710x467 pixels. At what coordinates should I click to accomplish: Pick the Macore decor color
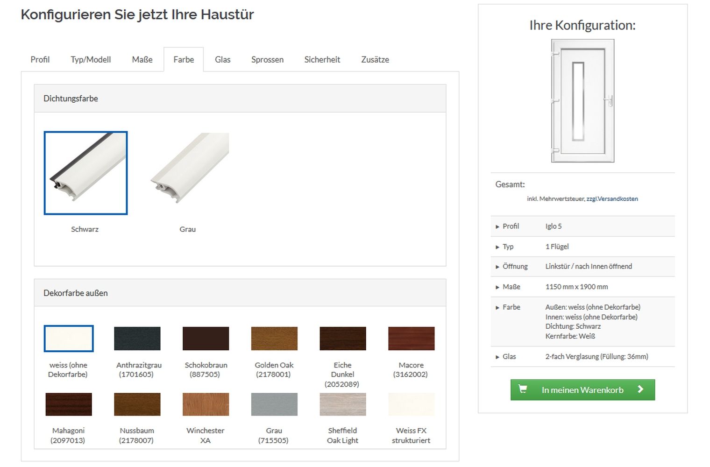pos(411,339)
